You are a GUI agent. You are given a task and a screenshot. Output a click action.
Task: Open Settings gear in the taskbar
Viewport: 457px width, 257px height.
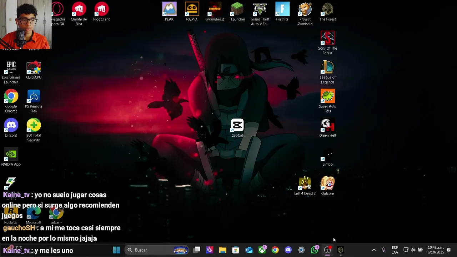pos(301,250)
